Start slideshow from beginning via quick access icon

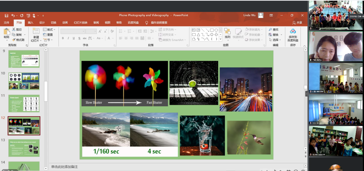click(28, 15)
